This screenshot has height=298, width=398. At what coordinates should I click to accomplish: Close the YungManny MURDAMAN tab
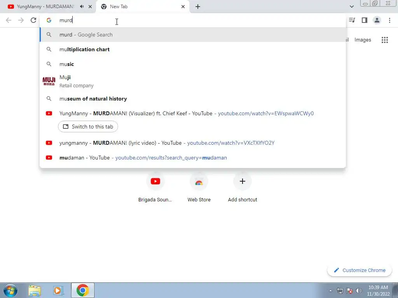[90, 7]
